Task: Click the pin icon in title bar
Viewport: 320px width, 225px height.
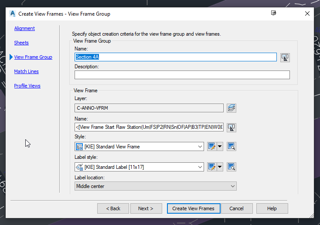Action: click(273, 13)
